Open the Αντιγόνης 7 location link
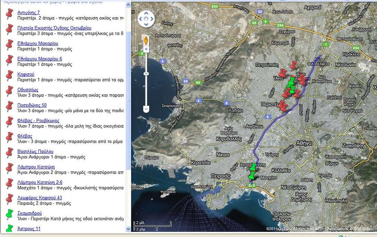The height and width of the screenshot is (237, 377). point(28,13)
